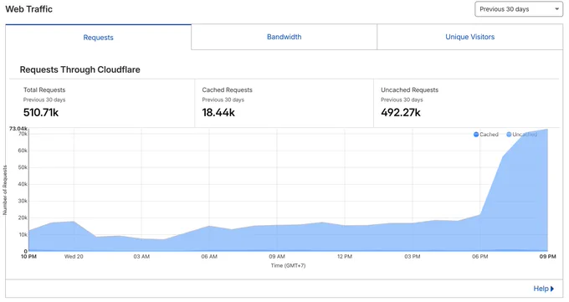The image size is (569, 302).
Task: Click the 06 PM time axis label
Action: 480,257
